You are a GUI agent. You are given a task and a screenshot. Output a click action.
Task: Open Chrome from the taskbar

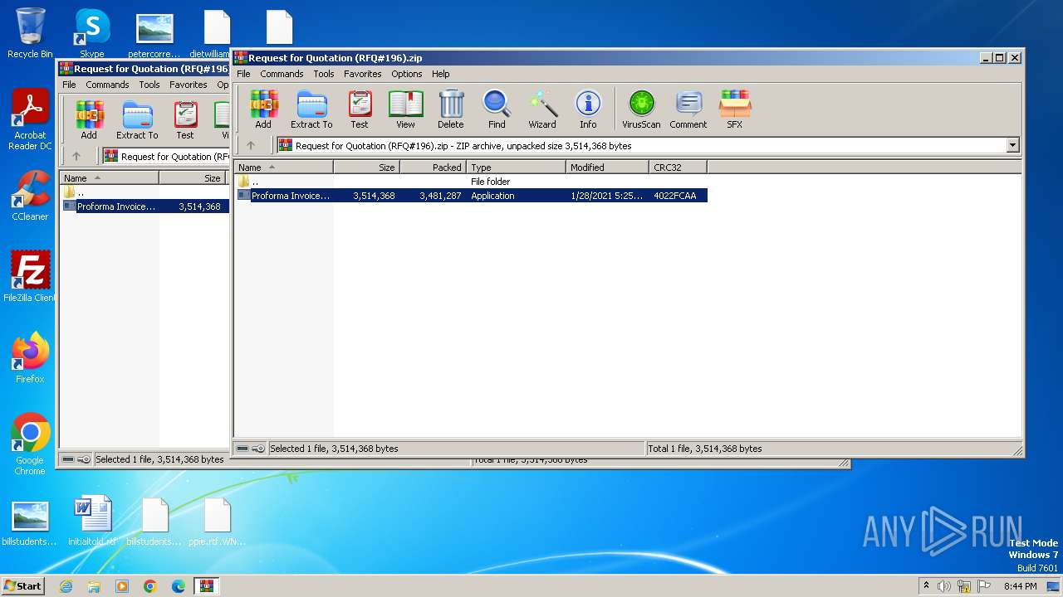coord(150,586)
